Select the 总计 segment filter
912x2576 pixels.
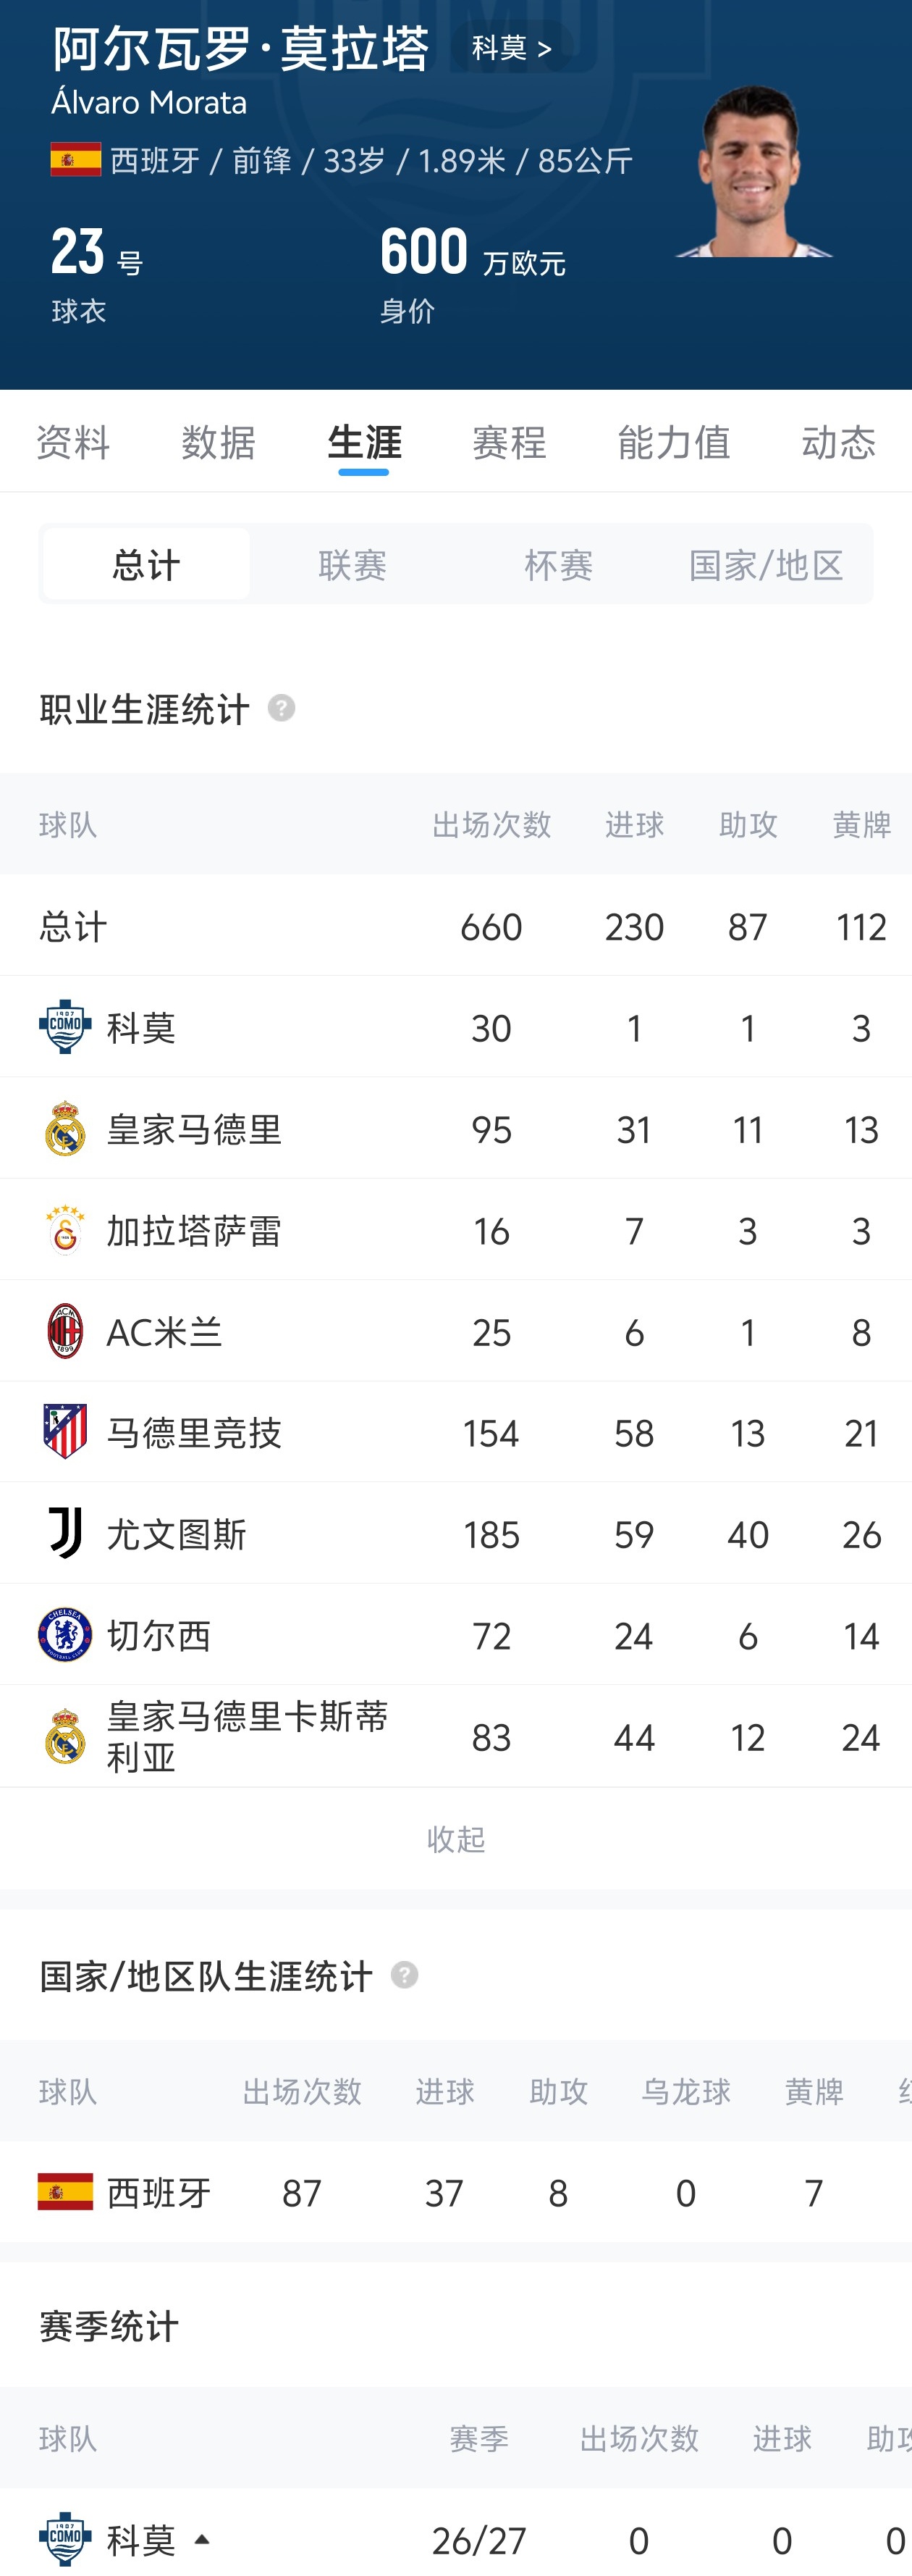[147, 564]
